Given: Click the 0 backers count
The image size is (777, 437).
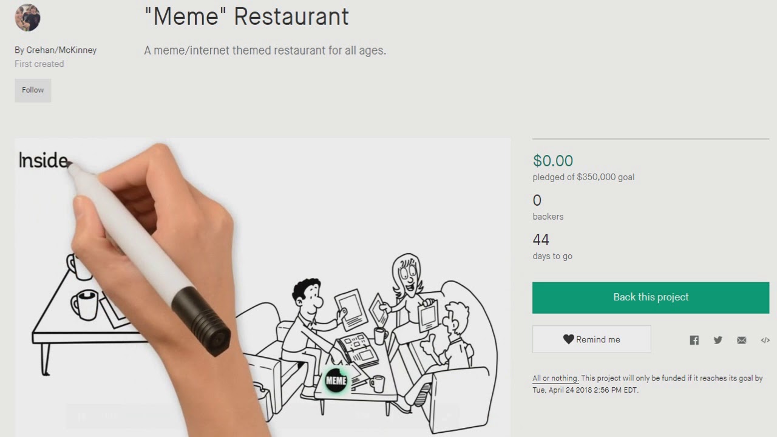Looking at the screenshot, I should 537,200.
